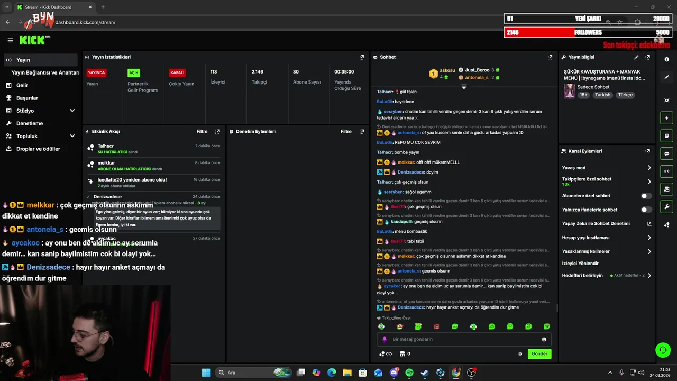Open Yapay Zeka ile Sohbet Denetimi external link
This screenshot has width=677, height=381.
click(x=649, y=224)
